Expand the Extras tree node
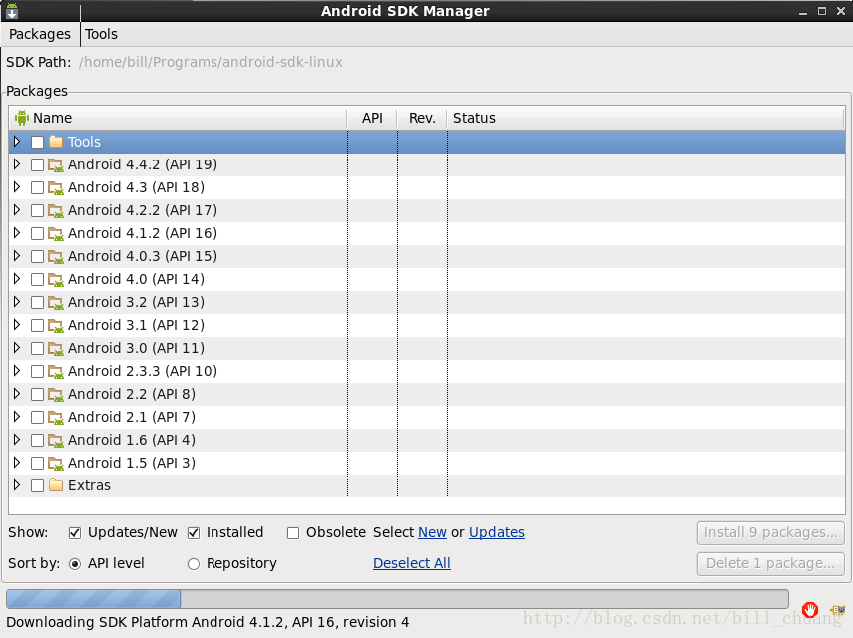 [x=17, y=484]
